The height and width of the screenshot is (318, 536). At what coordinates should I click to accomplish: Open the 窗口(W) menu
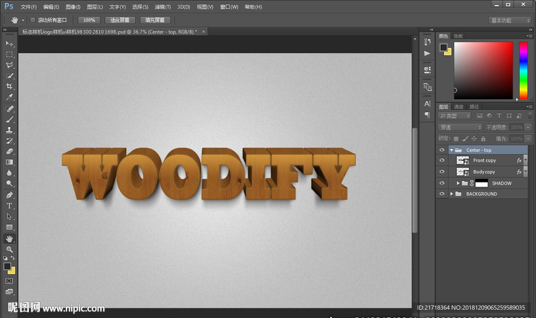tap(229, 7)
